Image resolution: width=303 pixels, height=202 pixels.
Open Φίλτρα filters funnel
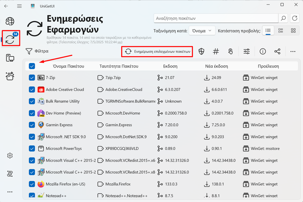[37, 51]
